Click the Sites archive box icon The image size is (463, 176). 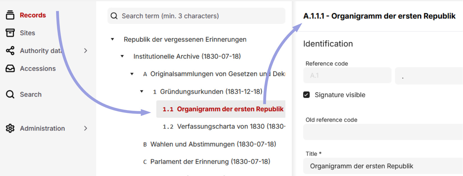tap(10, 33)
